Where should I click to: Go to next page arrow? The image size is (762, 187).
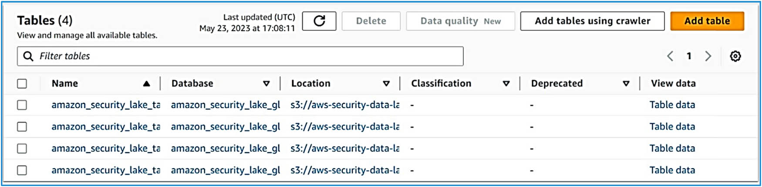[708, 56]
